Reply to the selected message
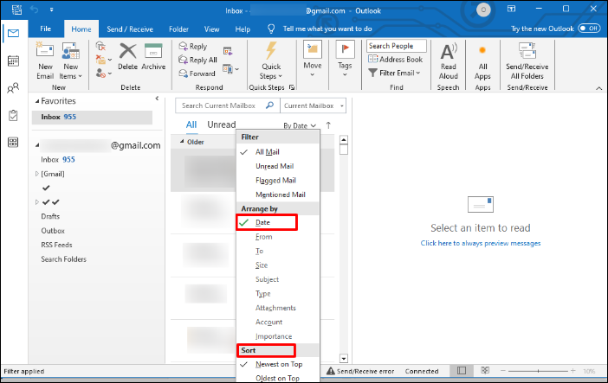 point(193,46)
